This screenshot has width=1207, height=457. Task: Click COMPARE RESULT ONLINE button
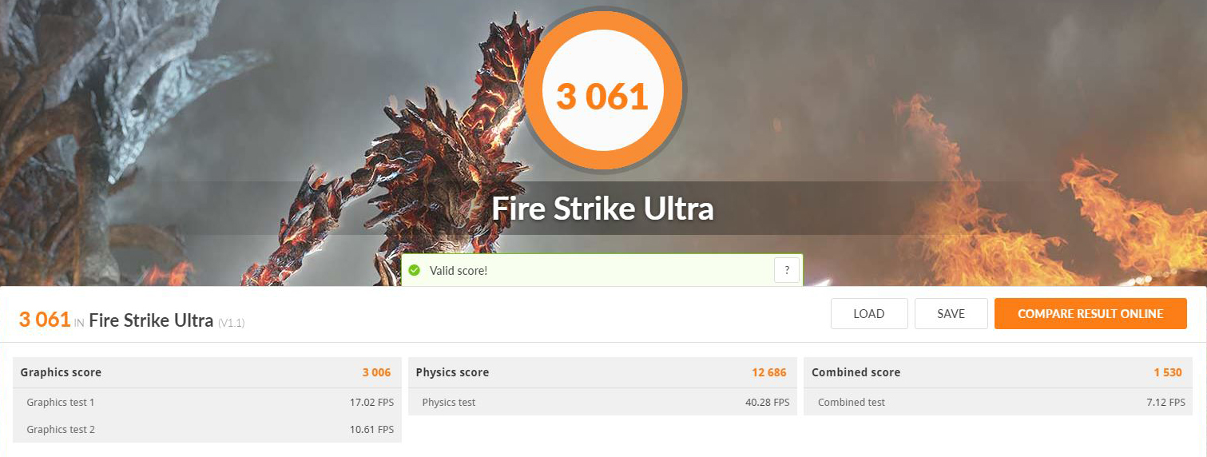[1090, 314]
